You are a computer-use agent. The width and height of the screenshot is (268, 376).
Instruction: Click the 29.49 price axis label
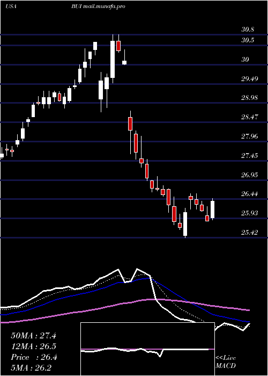coord(249,78)
